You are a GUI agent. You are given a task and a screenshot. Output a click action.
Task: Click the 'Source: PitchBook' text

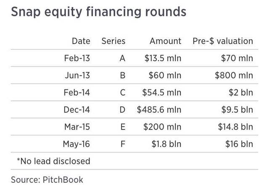point(47,180)
